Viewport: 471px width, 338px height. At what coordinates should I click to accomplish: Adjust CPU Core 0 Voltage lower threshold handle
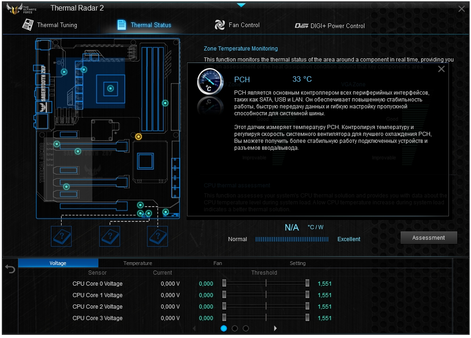[x=224, y=283]
